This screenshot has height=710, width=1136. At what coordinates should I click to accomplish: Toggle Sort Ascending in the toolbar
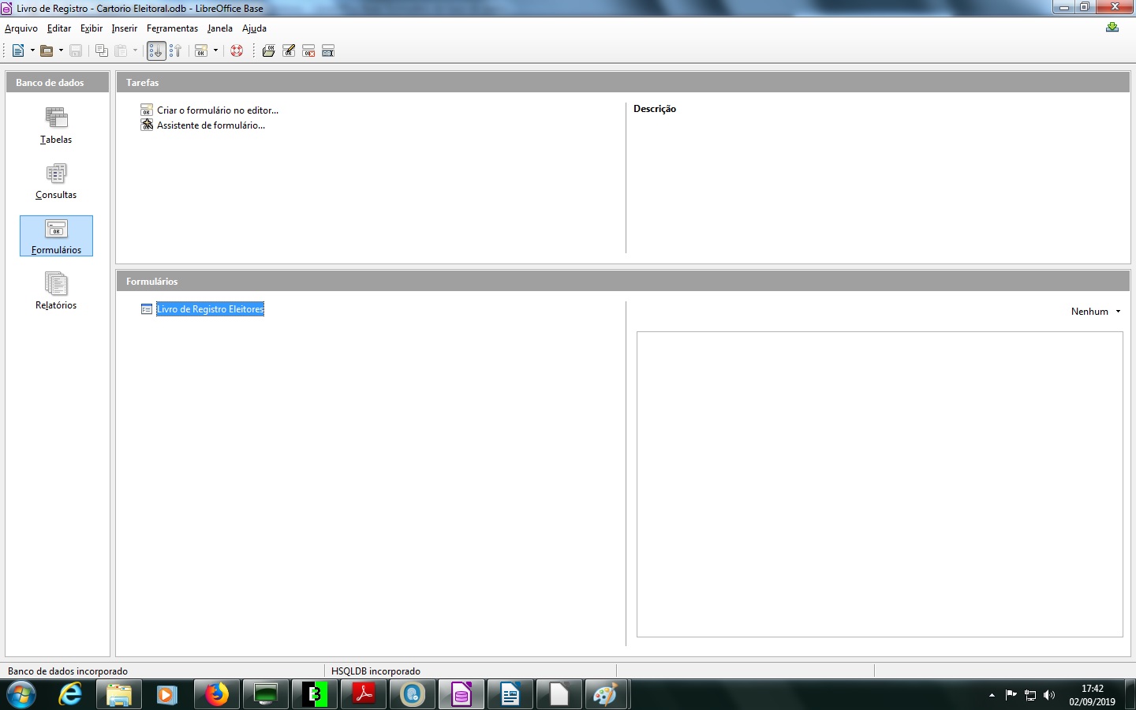156,51
